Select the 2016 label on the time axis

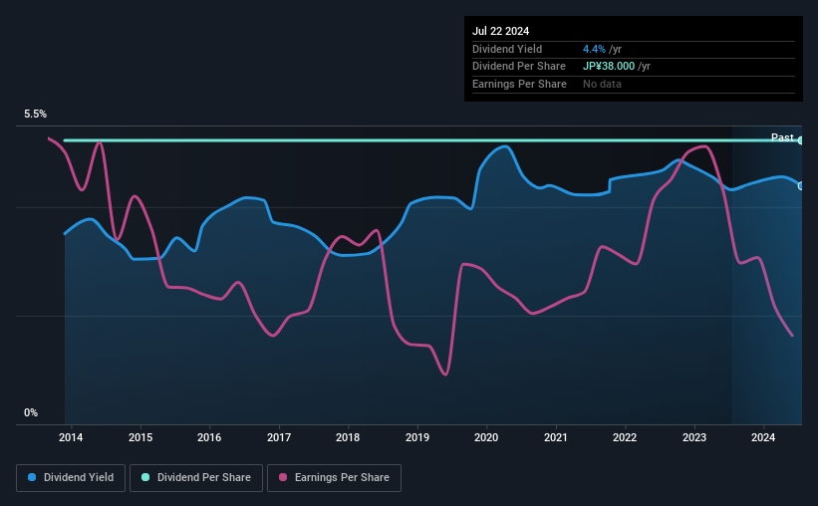point(209,437)
